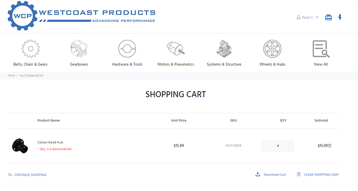Click the WCP gear logo
The width and height of the screenshot is (358, 191).
pyautogui.click(x=22, y=16)
